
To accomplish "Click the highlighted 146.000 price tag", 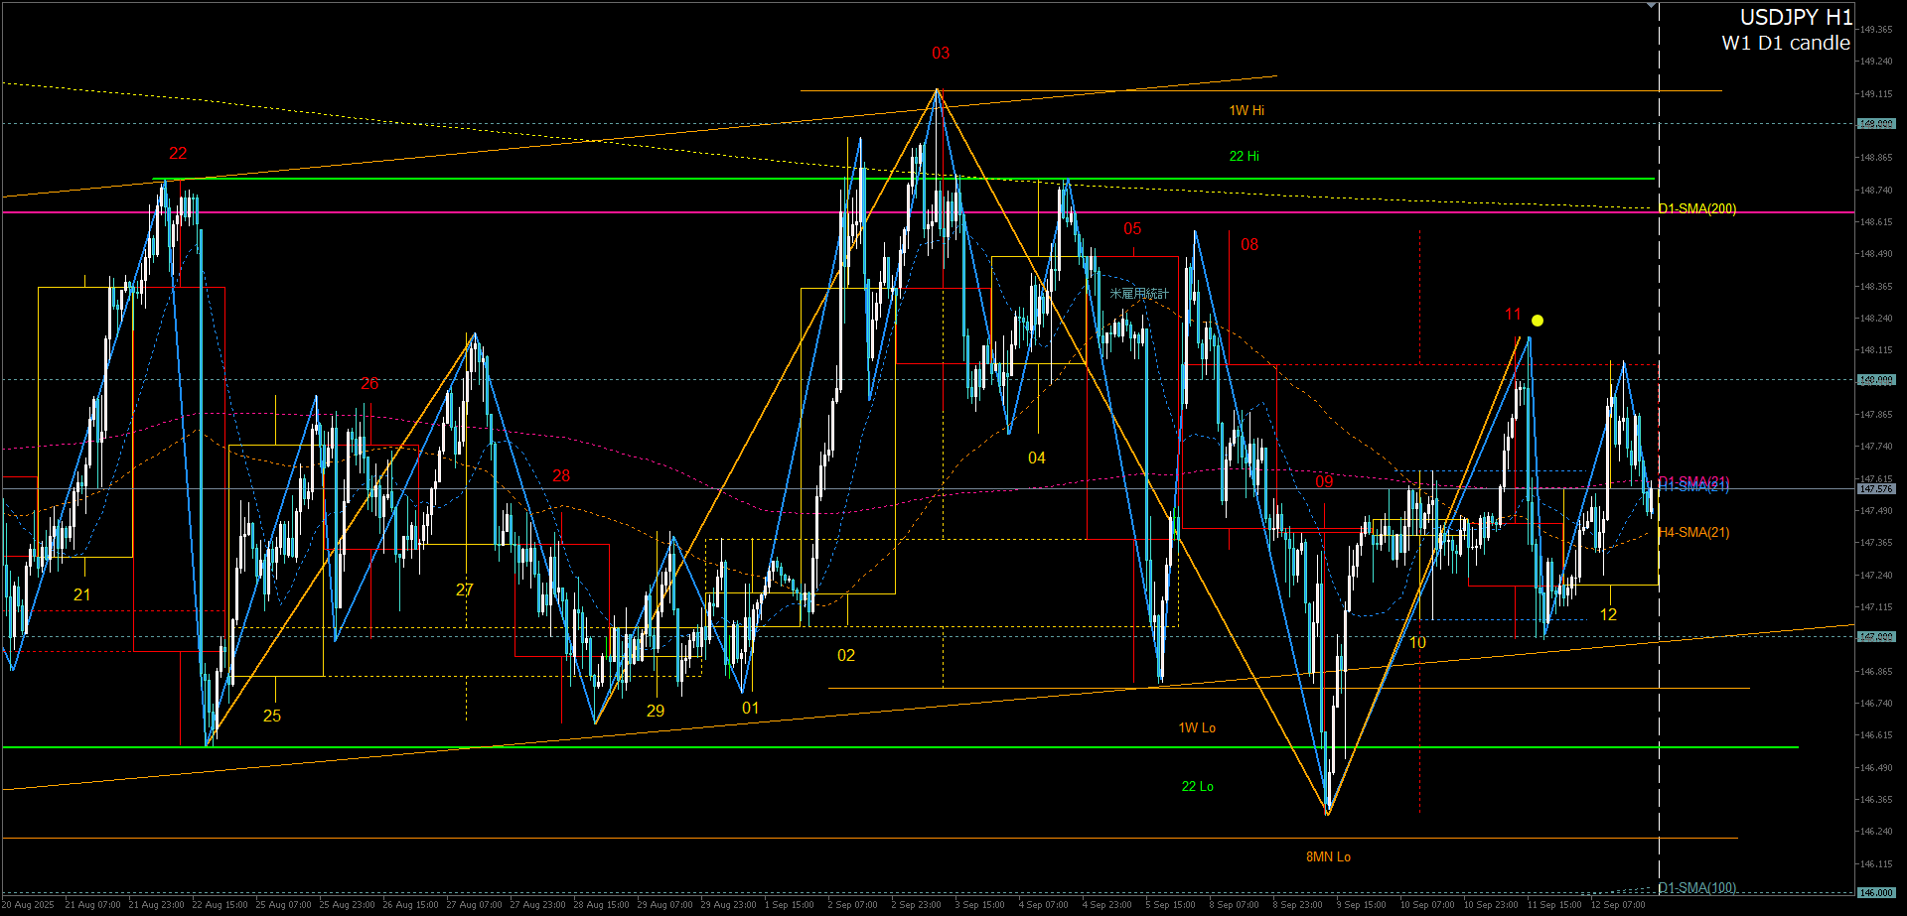I will pyautogui.click(x=1876, y=893).
